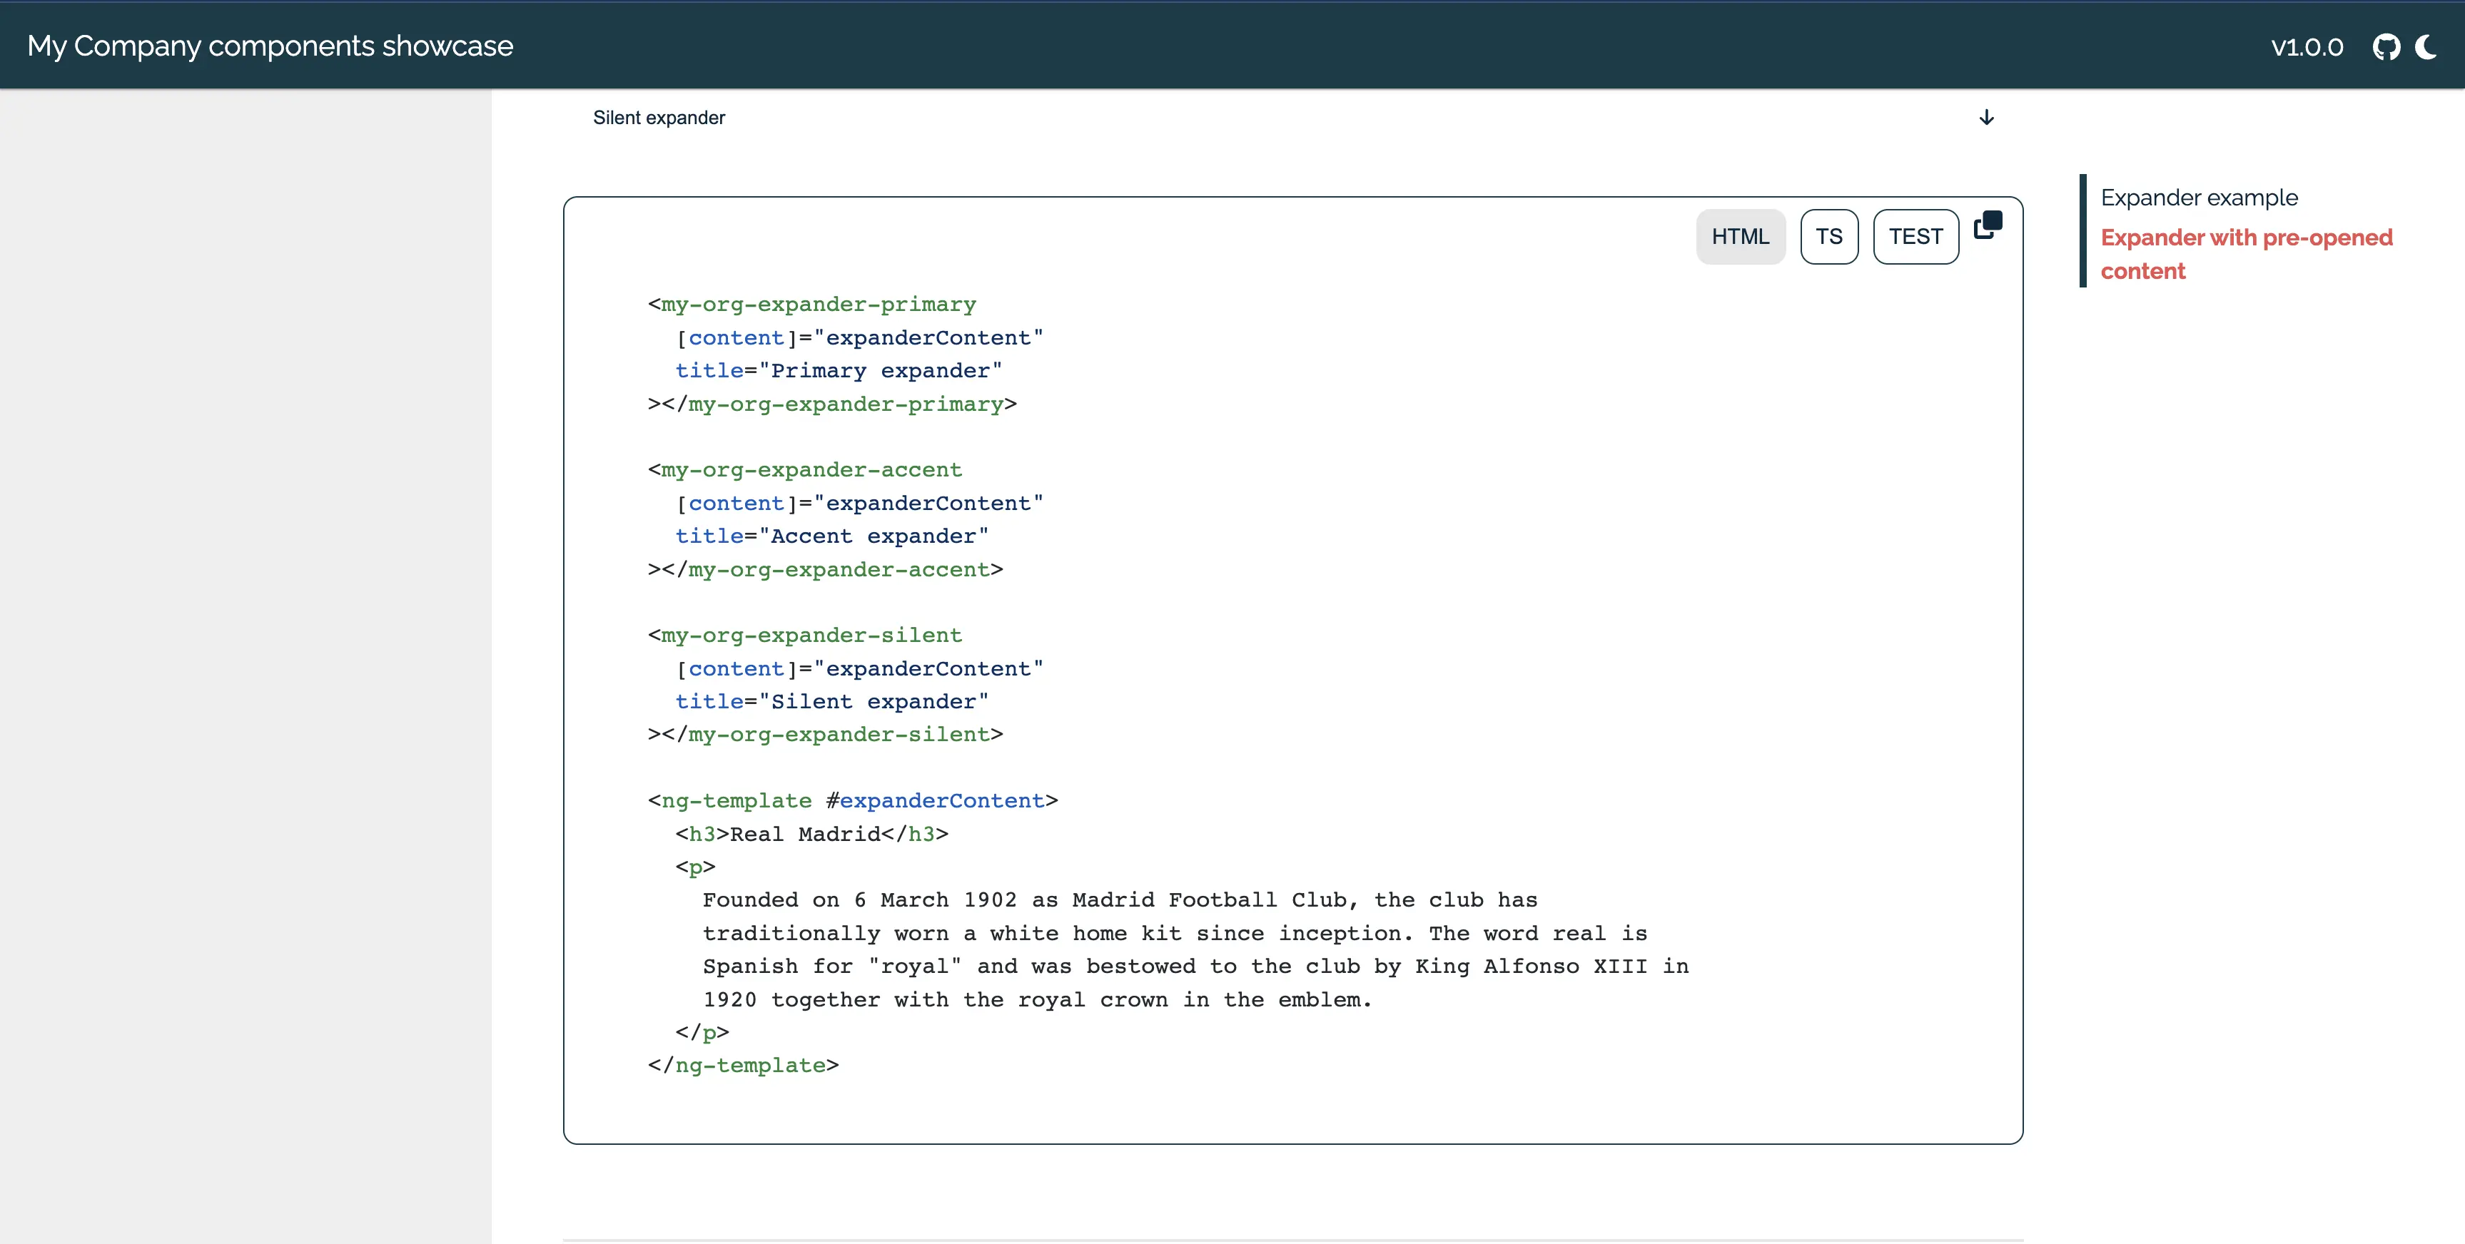Click My Company components showcase title
This screenshot has height=1244, width=2465.
pyautogui.click(x=270, y=46)
